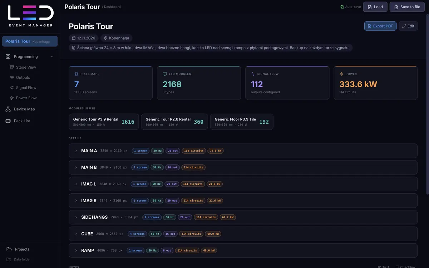Expand the CUBE details row
Screen dimensions: 429x268
243,234
